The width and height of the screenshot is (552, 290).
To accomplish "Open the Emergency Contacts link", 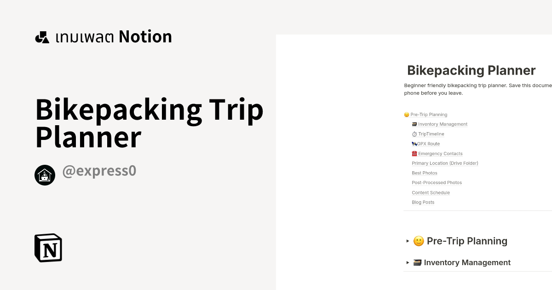I will (440, 153).
